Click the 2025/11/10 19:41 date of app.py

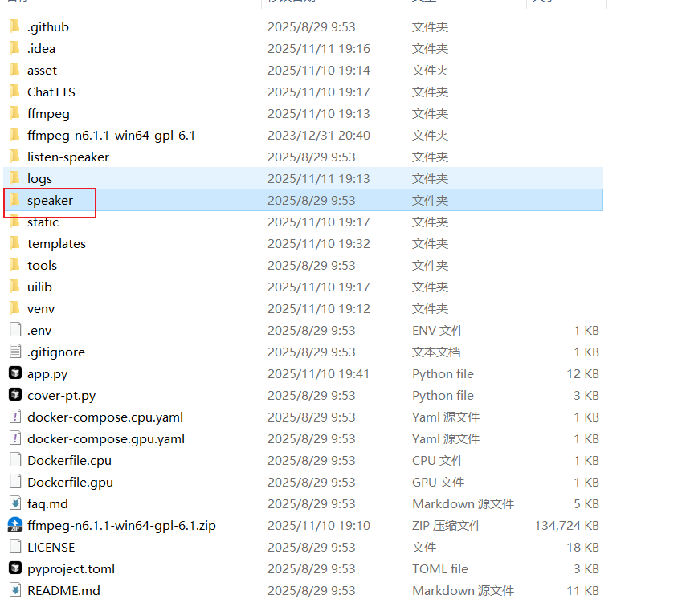coord(318,373)
